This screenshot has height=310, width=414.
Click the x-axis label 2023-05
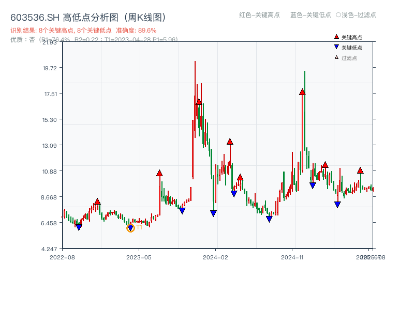click(138, 257)
